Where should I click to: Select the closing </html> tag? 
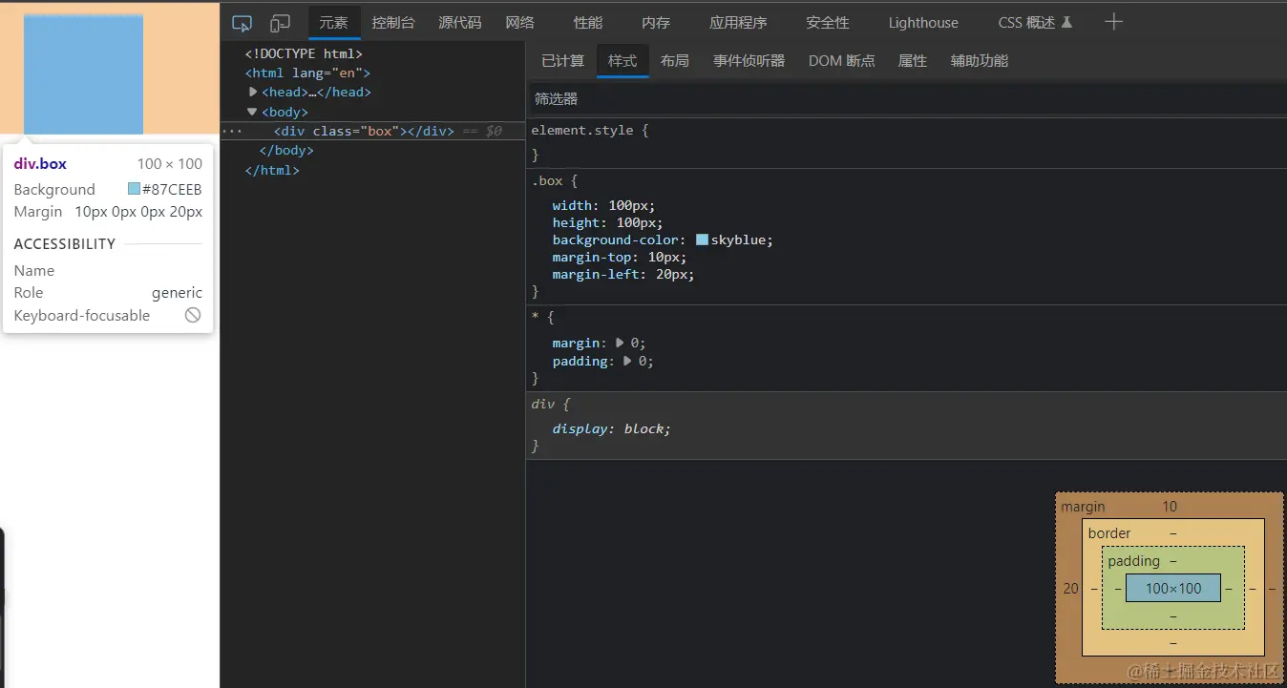tap(272, 170)
